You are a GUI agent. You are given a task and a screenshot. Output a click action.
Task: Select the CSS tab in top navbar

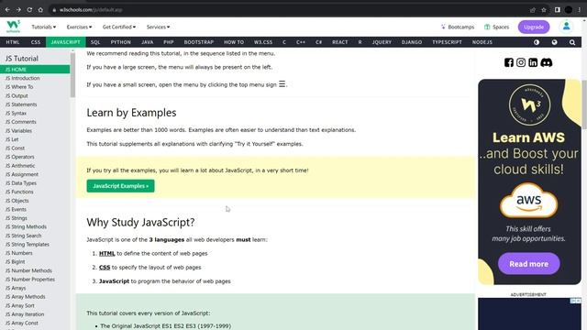click(x=36, y=42)
